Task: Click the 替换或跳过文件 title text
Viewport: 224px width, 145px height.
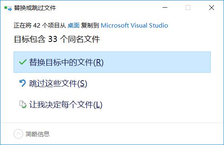Action: pos(35,8)
